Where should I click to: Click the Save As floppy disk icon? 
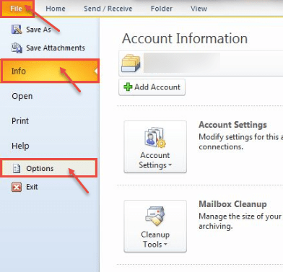(x=17, y=30)
